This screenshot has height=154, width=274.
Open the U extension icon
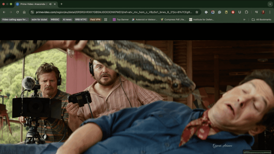239,12
